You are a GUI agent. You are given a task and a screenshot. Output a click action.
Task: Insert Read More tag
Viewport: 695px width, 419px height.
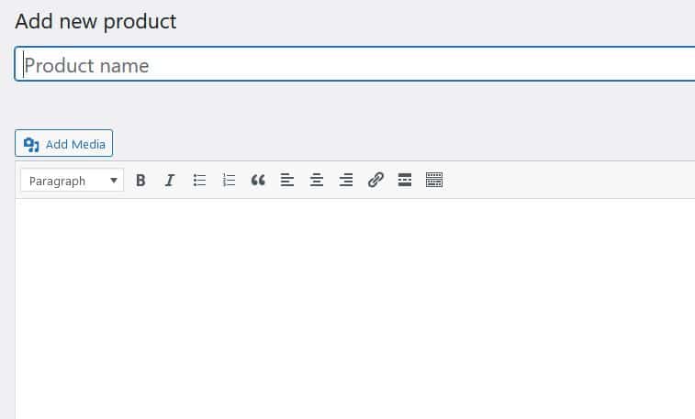[x=405, y=181]
